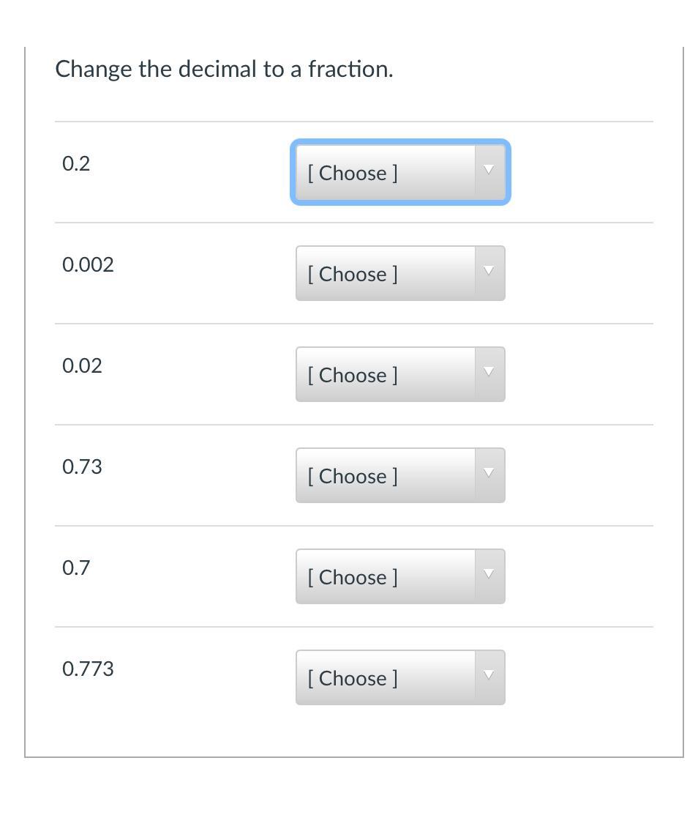Viewport: 698px width, 818px height.
Task: Click the 0.2 decimal label
Action: 76,164
